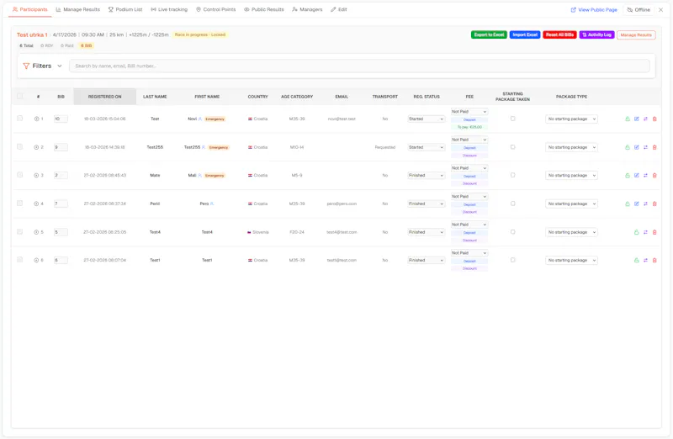Screen dimensions: 673x439
Task: Open Reg. Status dropdown for Test Novi
Action: pyautogui.click(x=427, y=119)
